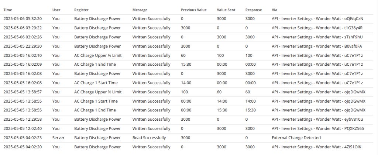
Task: Select the Response column header
Action: click(254, 10)
